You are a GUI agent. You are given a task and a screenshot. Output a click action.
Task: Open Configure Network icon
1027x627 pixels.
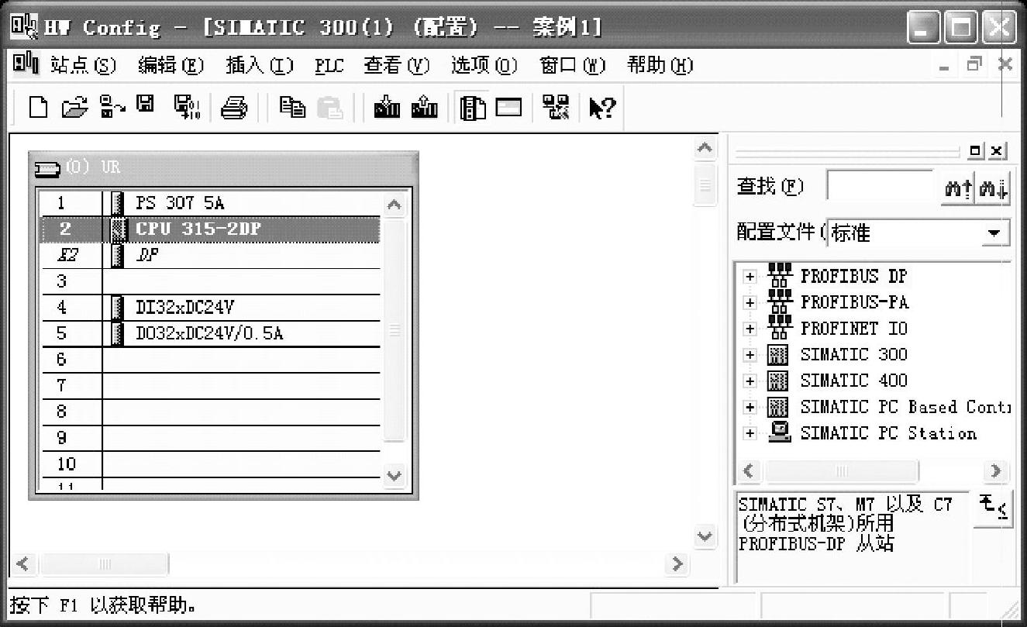pyautogui.click(x=556, y=108)
